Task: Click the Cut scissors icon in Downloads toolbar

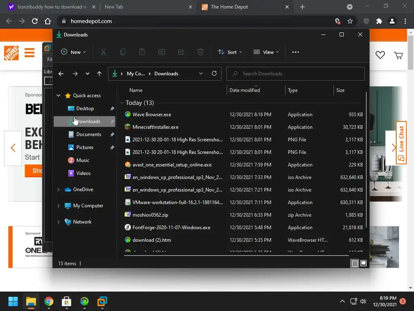Action: coord(103,52)
